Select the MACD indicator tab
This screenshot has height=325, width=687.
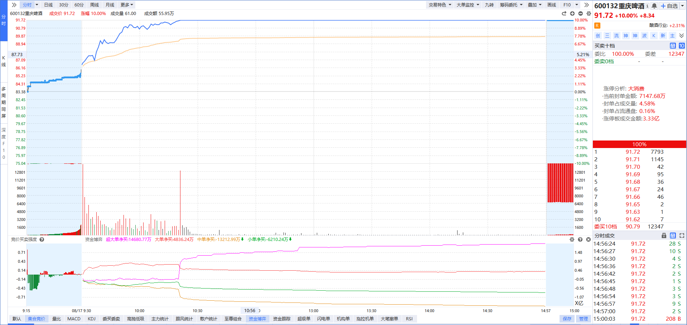[74, 319]
